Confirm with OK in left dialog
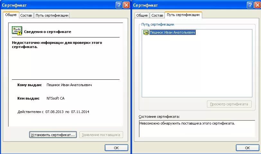 point(116,148)
